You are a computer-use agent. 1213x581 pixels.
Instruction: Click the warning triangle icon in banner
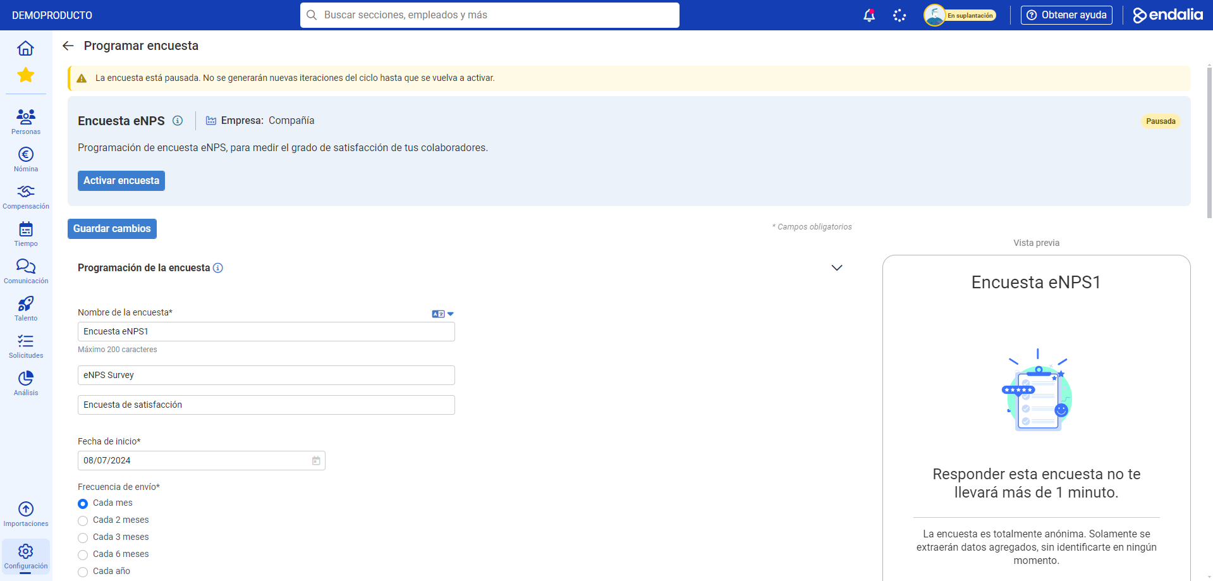(x=82, y=78)
